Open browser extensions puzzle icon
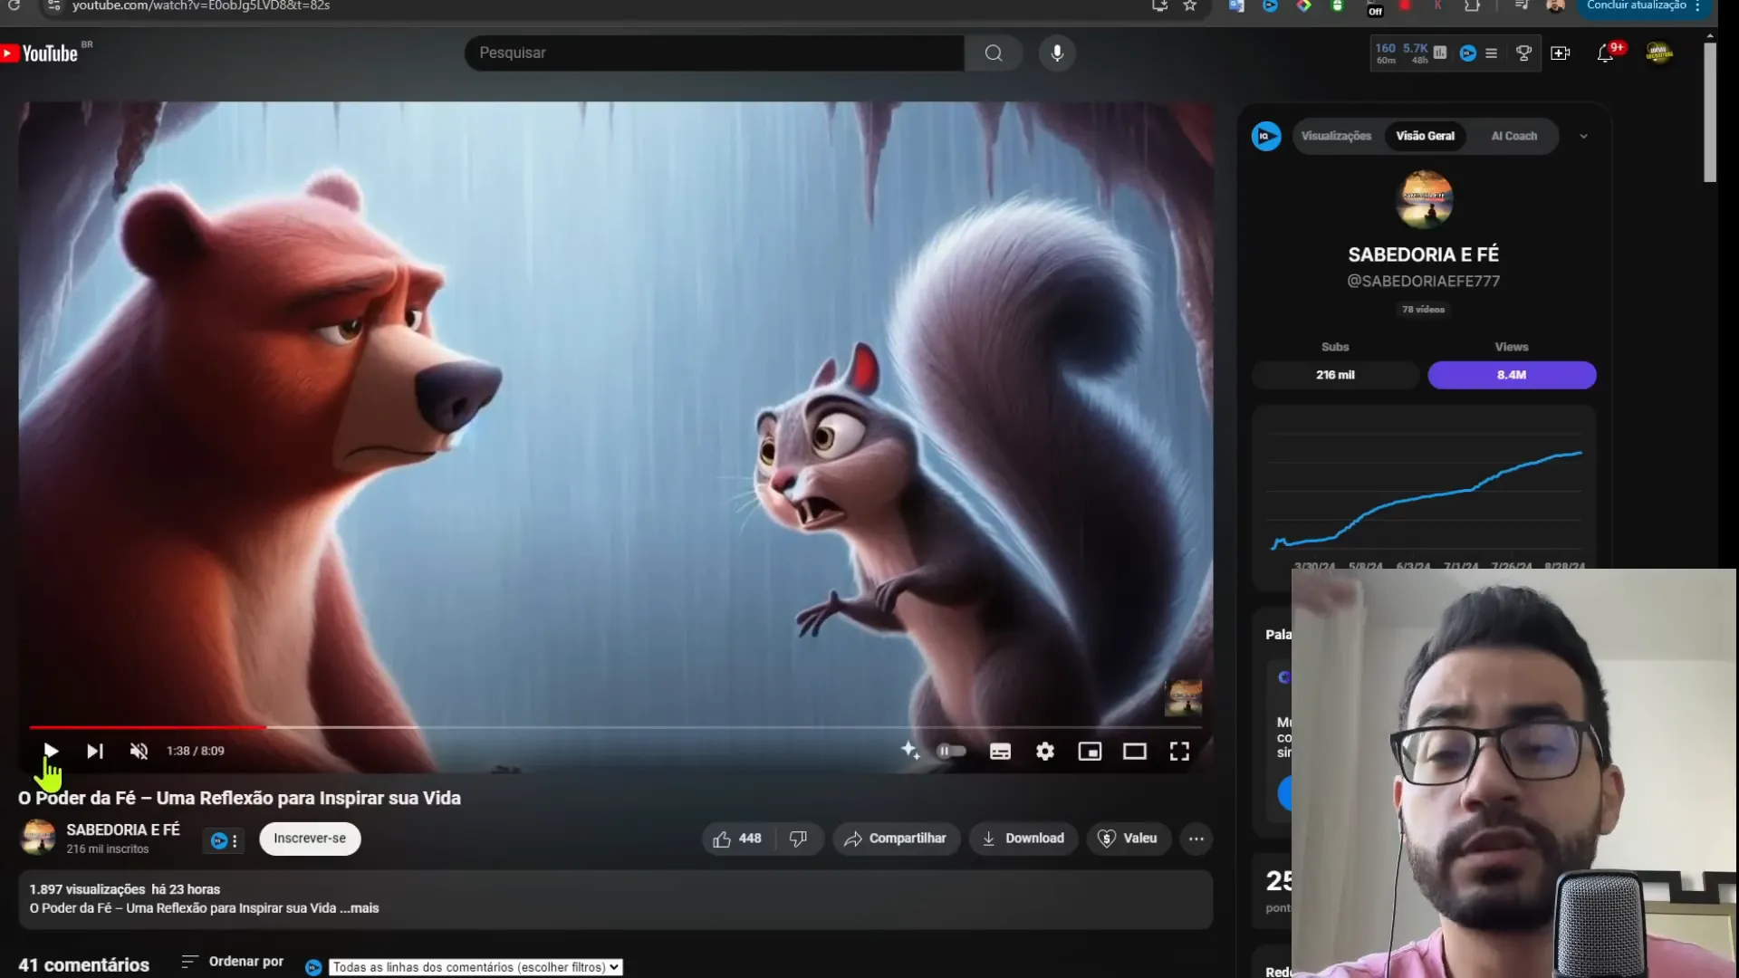The image size is (1739, 978). [1472, 5]
